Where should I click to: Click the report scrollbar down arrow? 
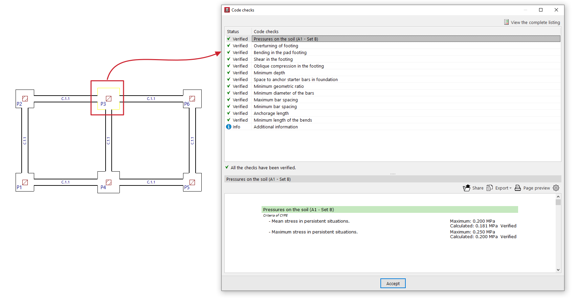558,270
